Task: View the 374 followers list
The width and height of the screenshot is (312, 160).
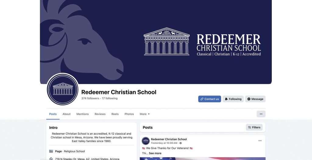Action: (x=90, y=98)
